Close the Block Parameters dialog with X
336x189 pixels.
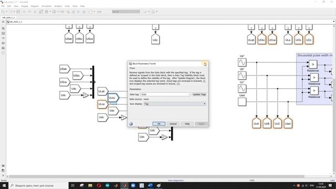205,64
